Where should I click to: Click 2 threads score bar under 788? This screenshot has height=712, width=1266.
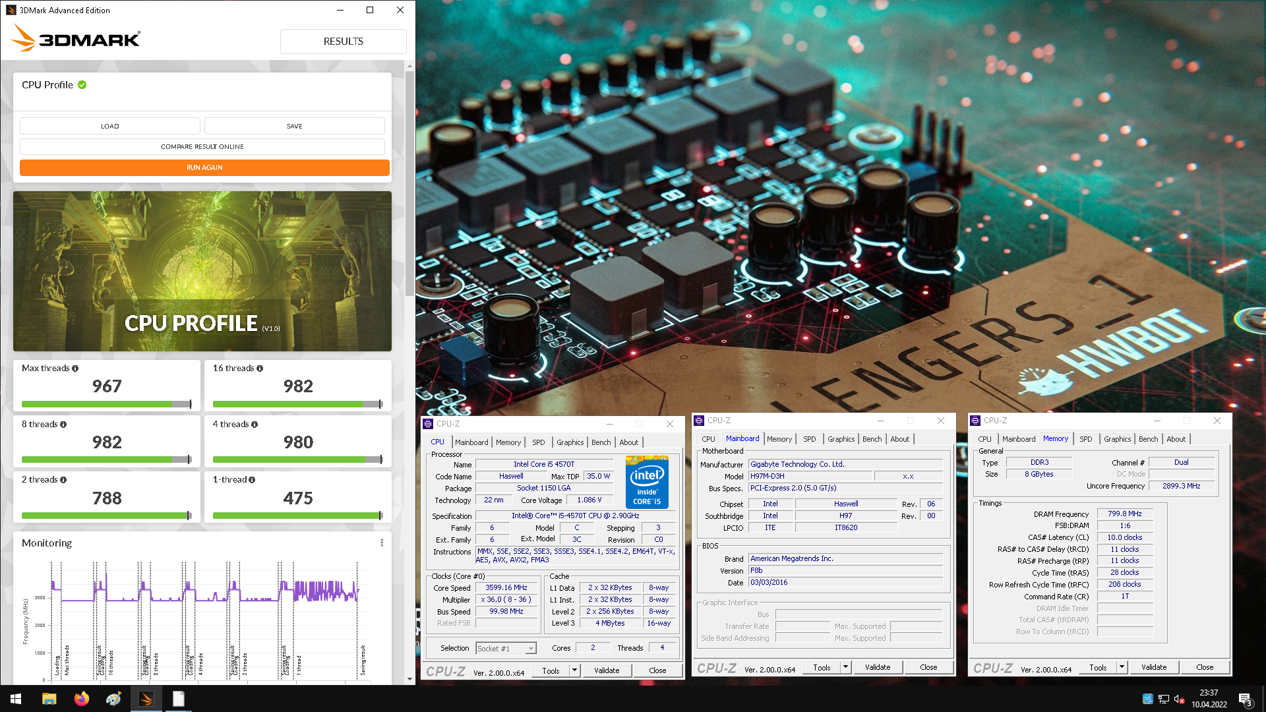(107, 516)
